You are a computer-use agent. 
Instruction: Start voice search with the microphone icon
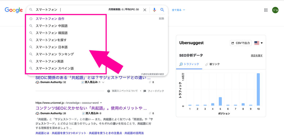154,10
